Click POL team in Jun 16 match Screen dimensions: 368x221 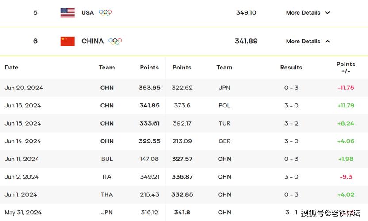pos(224,106)
